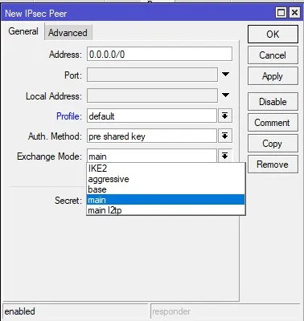304x321 pixels.
Task: Open the Profile dropdown arrow
Action: pos(225,116)
